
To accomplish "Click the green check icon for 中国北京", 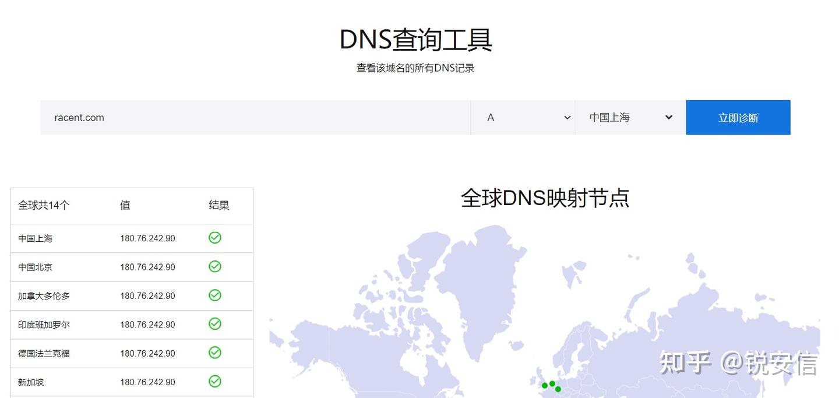I will coord(214,266).
